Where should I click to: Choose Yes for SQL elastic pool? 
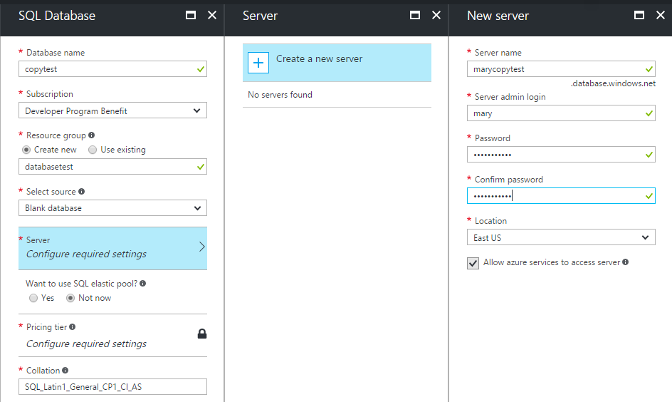(33, 298)
